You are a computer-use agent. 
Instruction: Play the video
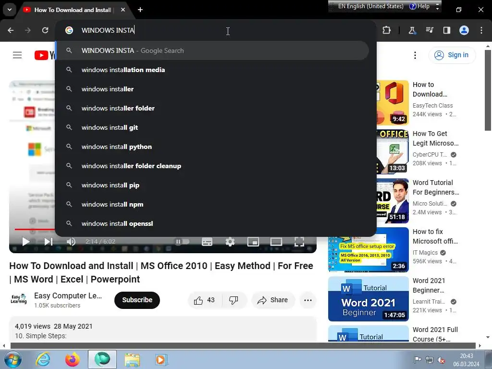(x=26, y=242)
